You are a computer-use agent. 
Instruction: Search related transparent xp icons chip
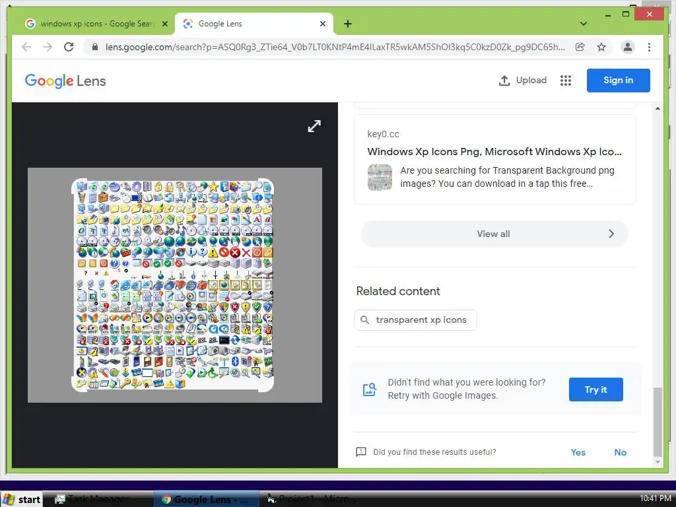pyautogui.click(x=416, y=320)
